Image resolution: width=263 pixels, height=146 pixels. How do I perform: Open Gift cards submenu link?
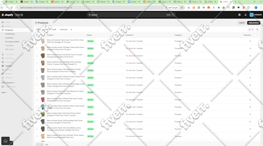(9, 49)
